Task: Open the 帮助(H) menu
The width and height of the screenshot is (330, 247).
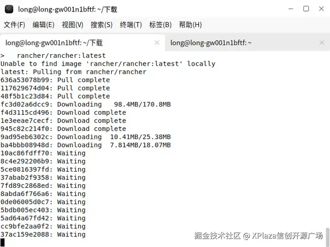Action: click(190, 25)
